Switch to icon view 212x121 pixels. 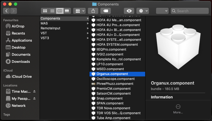click(45, 11)
